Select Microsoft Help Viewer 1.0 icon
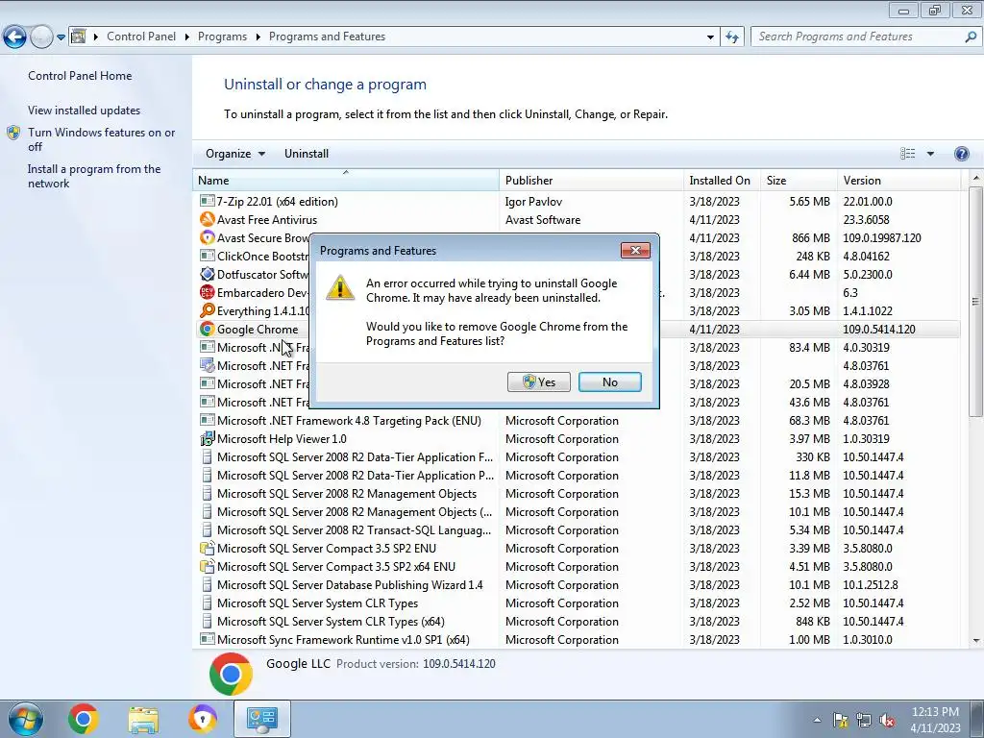 pyautogui.click(x=208, y=438)
